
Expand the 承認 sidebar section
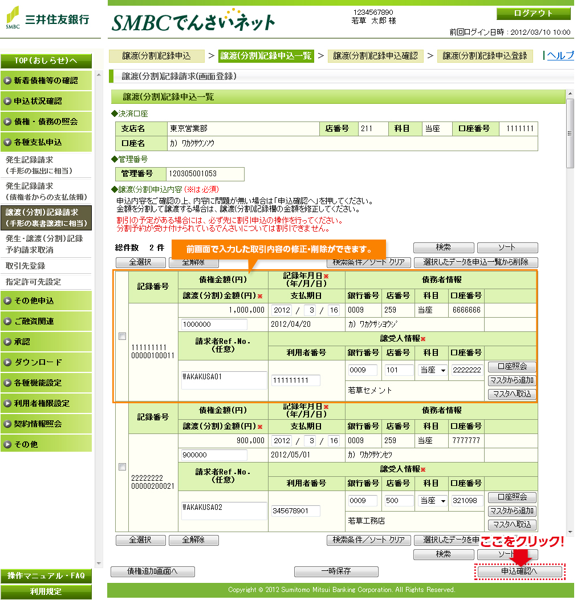click(x=46, y=342)
